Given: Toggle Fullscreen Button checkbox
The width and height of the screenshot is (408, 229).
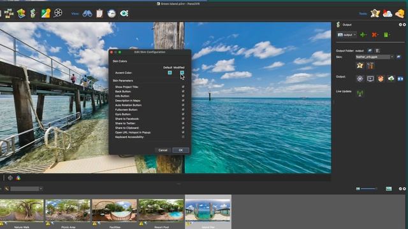Looking at the screenshot, I should 183,109.
